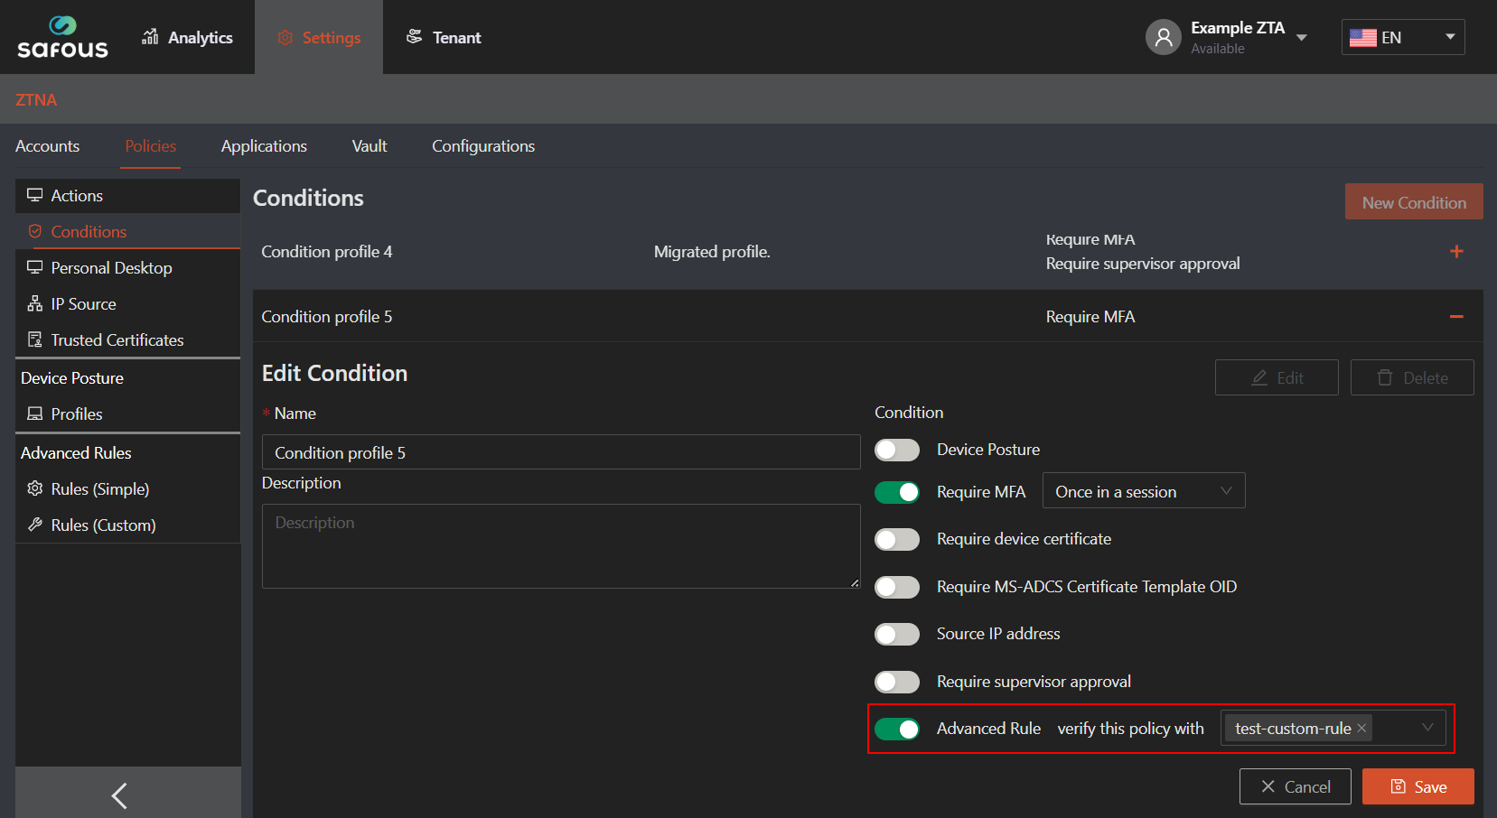Viewport: 1497px width, 818px height.
Task: Open IP Source network icon in sidebar
Action: pos(35,304)
